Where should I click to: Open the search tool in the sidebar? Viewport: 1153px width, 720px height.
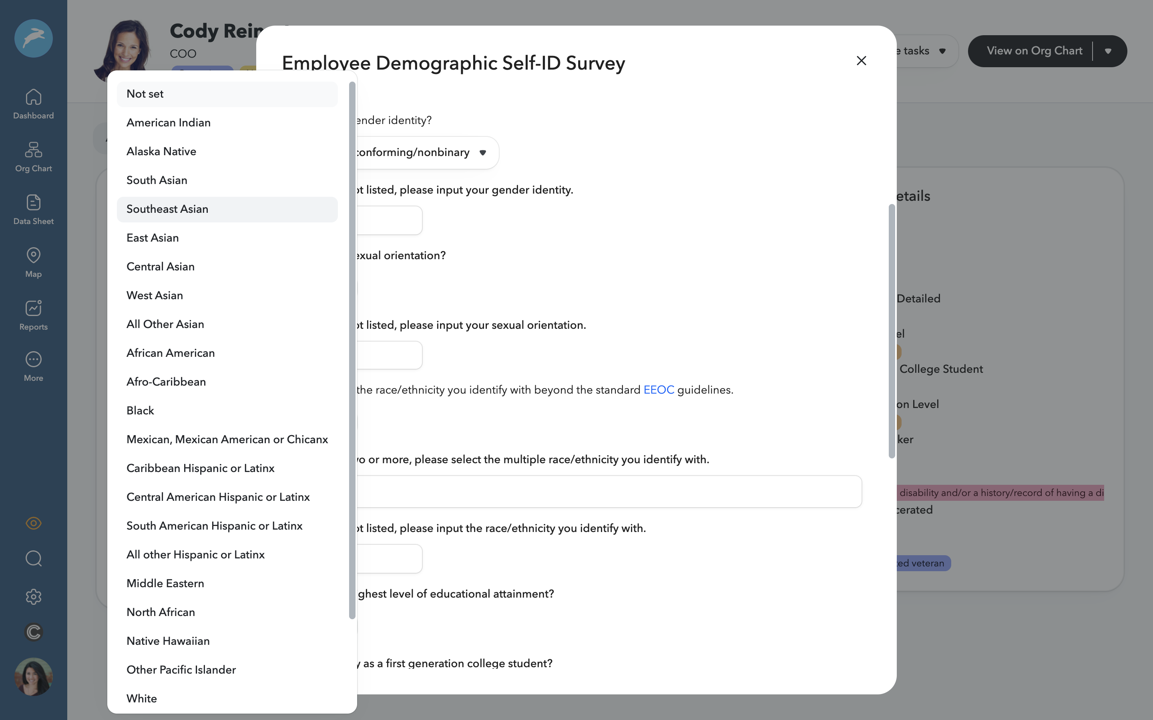click(33, 558)
